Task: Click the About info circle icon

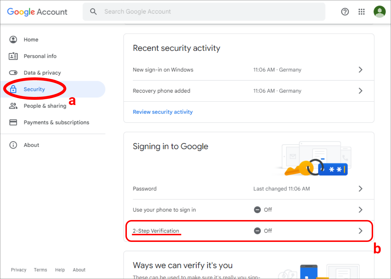Action: (x=13, y=145)
